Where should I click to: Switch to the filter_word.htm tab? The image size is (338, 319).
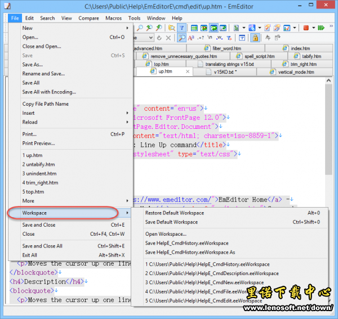[x=226, y=48]
